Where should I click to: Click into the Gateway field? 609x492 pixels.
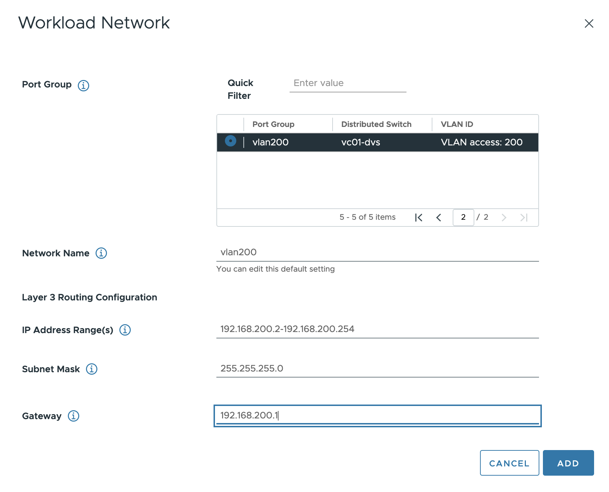point(378,416)
